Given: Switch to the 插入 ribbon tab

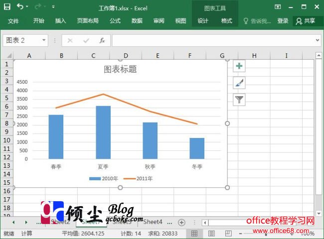Looking at the screenshot, I should (60, 21).
